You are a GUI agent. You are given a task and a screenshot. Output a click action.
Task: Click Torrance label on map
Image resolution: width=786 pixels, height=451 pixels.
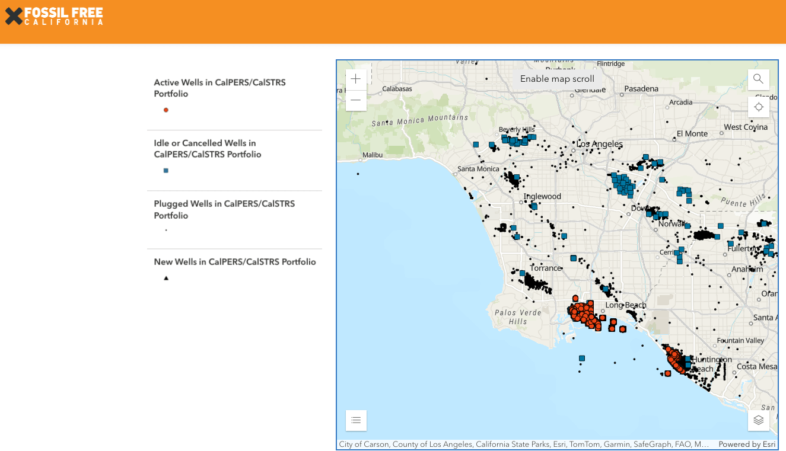tap(546, 268)
